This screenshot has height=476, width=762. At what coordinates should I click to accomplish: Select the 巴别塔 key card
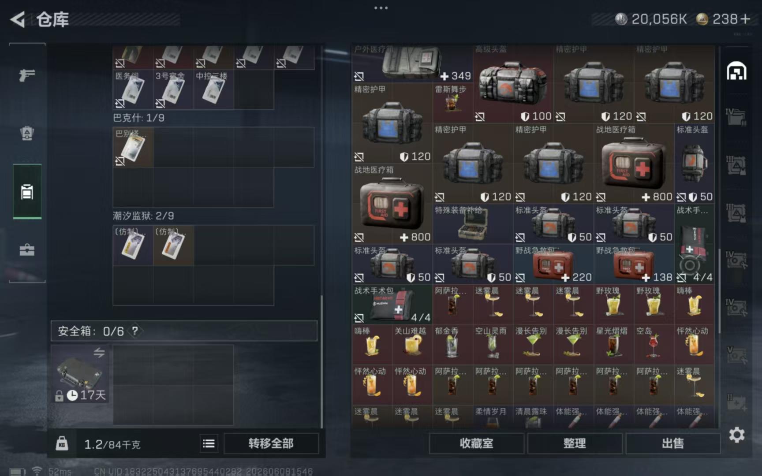coord(133,147)
